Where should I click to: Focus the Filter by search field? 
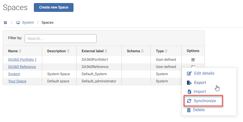pos(61,39)
